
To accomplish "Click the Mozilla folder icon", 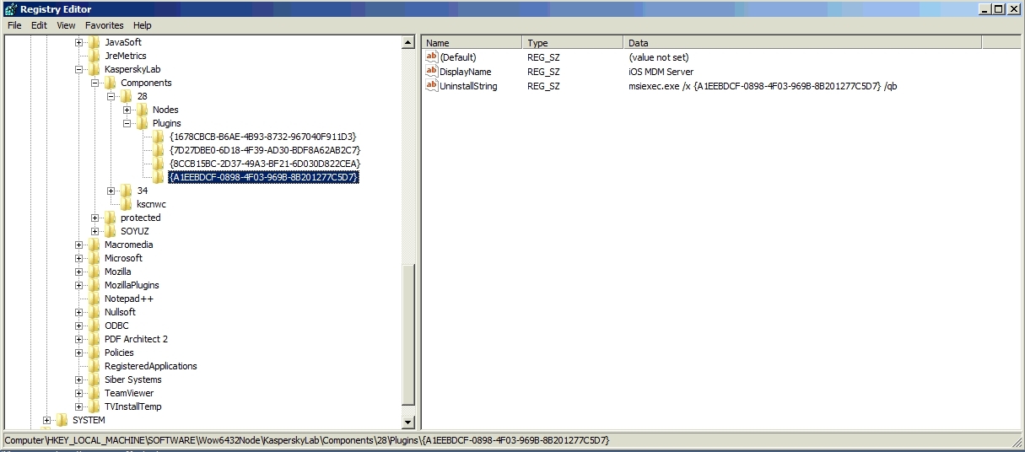I will click(94, 272).
